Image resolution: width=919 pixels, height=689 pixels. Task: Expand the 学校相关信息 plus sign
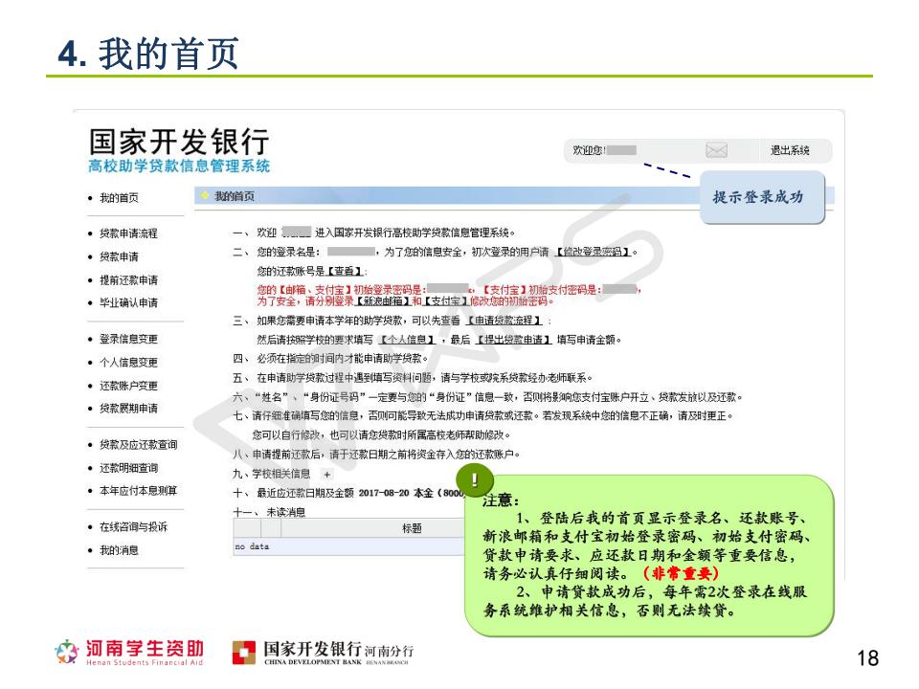(326, 474)
